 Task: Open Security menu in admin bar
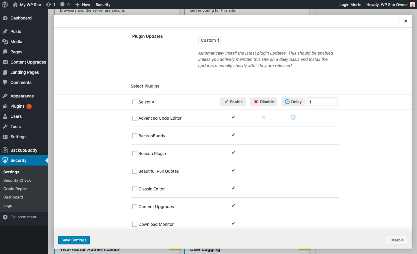tap(103, 4)
